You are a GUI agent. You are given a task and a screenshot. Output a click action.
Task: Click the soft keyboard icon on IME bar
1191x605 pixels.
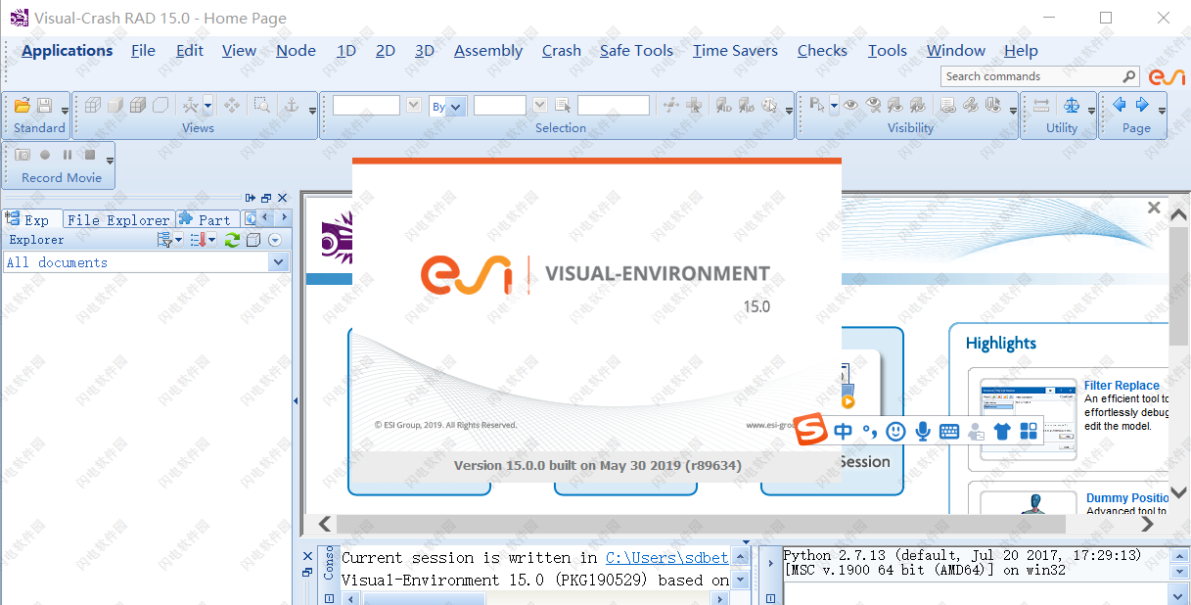948,431
